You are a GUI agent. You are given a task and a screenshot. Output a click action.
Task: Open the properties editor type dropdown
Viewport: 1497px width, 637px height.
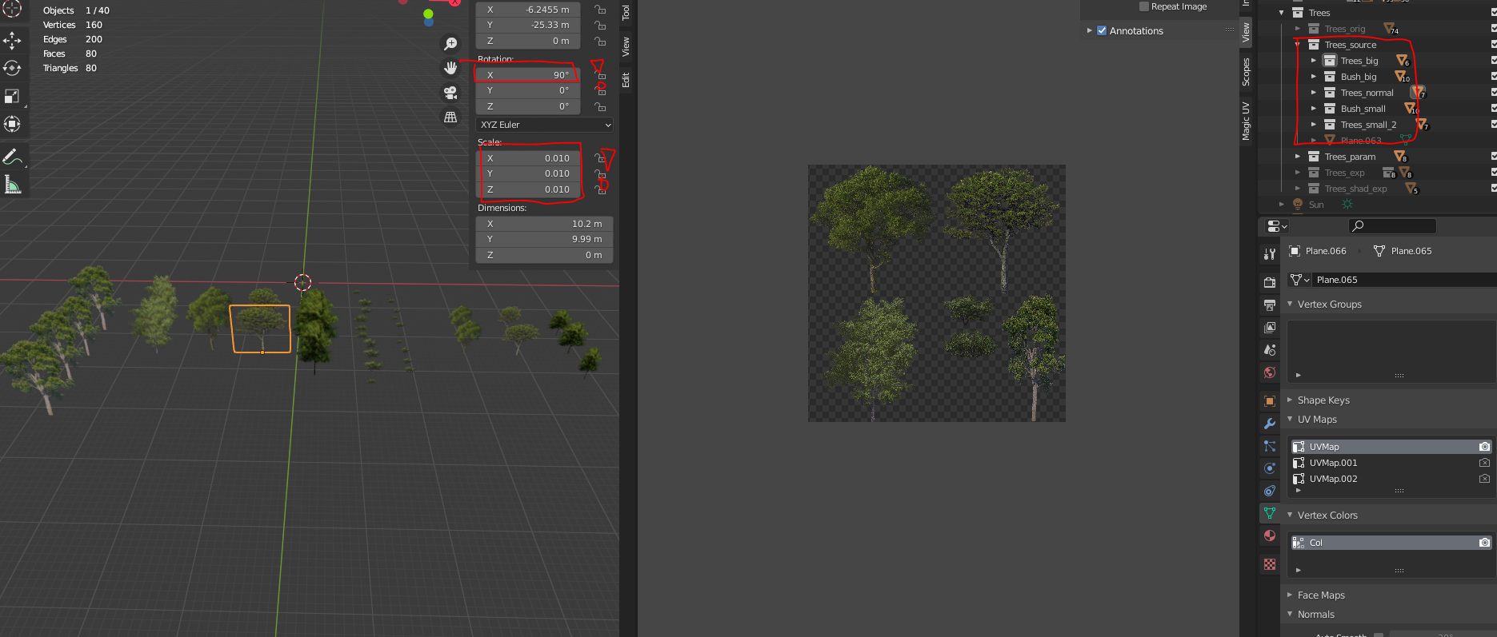point(1277,226)
